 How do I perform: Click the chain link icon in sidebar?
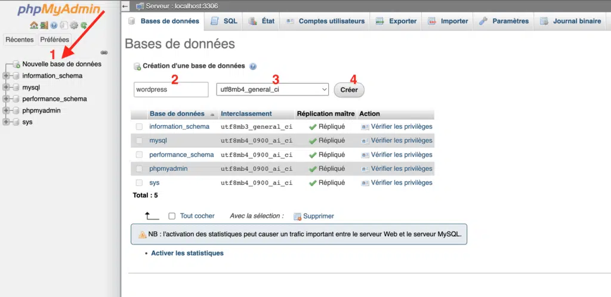click(x=104, y=52)
